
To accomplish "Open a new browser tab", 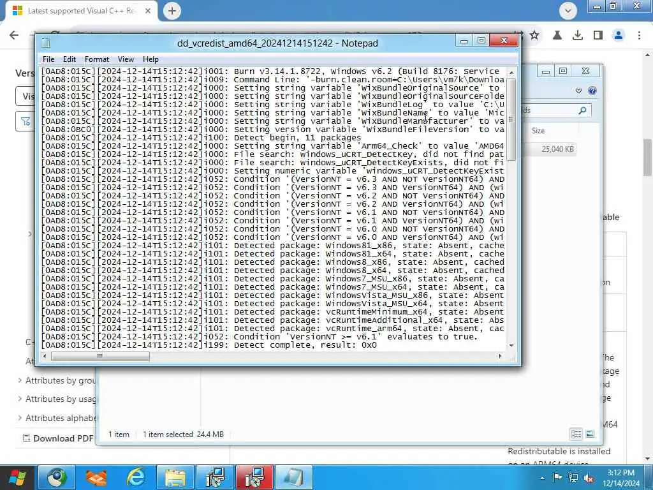I will pos(172,11).
